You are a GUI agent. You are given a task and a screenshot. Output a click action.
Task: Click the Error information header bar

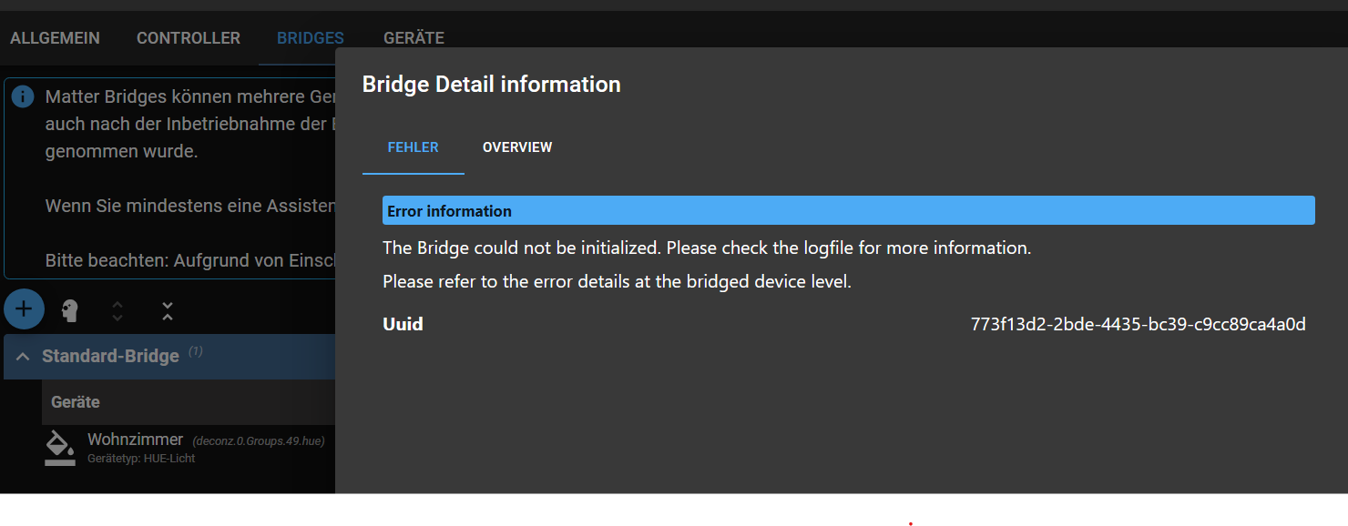coord(849,210)
